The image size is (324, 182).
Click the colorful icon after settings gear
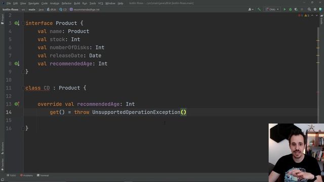click(x=320, y=10)
